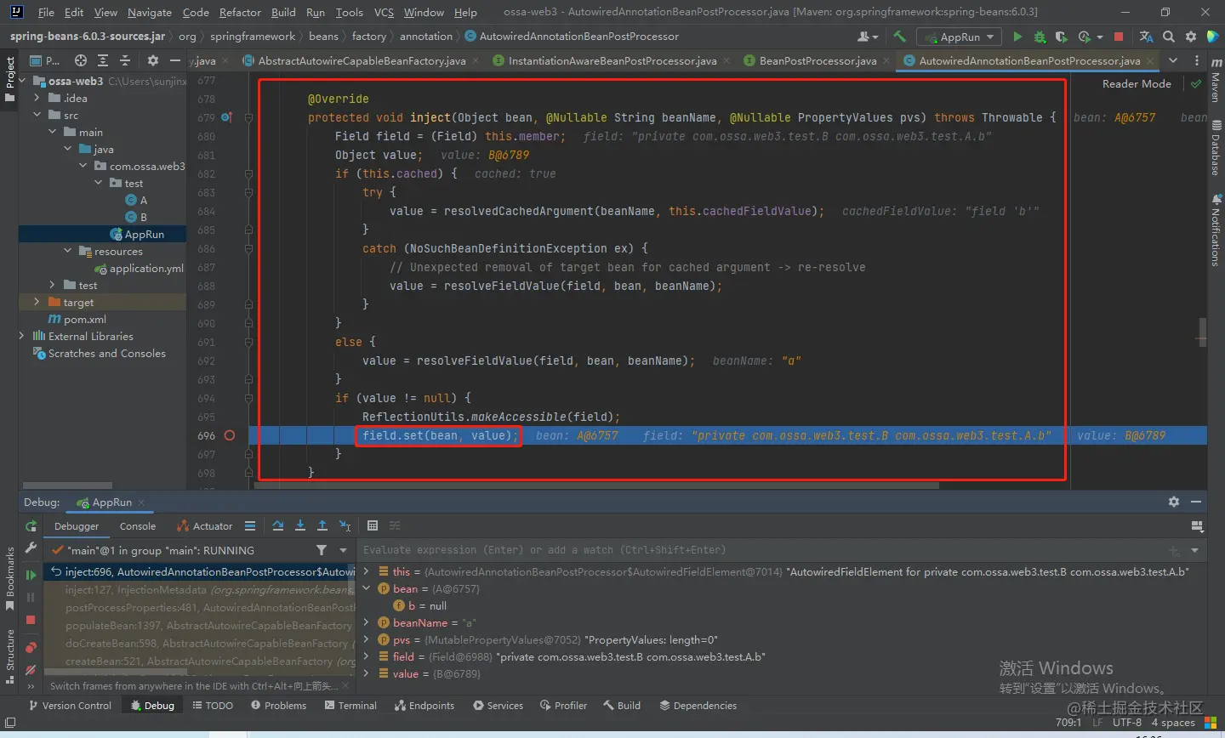This screenshot has width=1225, height=738.
Task: Open the Problems tool window
Action: point(278,706)
